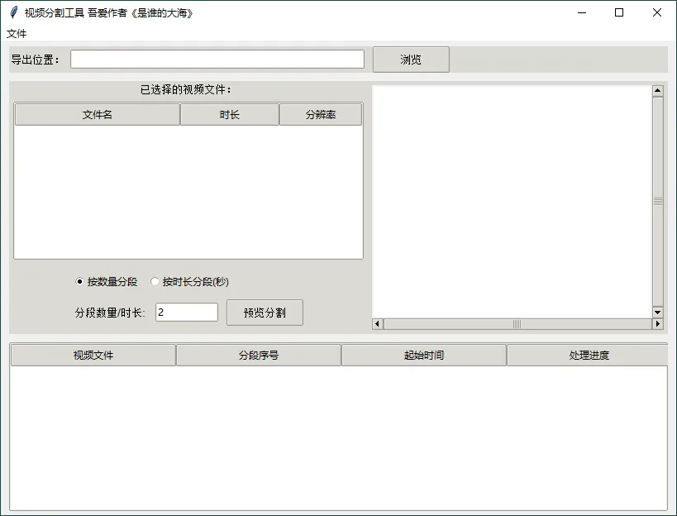Select the 按时长分段(秒) radio button
The image size is (677, 516).
click(x=155, y=281)
